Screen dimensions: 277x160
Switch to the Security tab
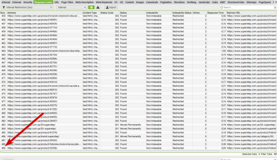[x=28, y=2]
